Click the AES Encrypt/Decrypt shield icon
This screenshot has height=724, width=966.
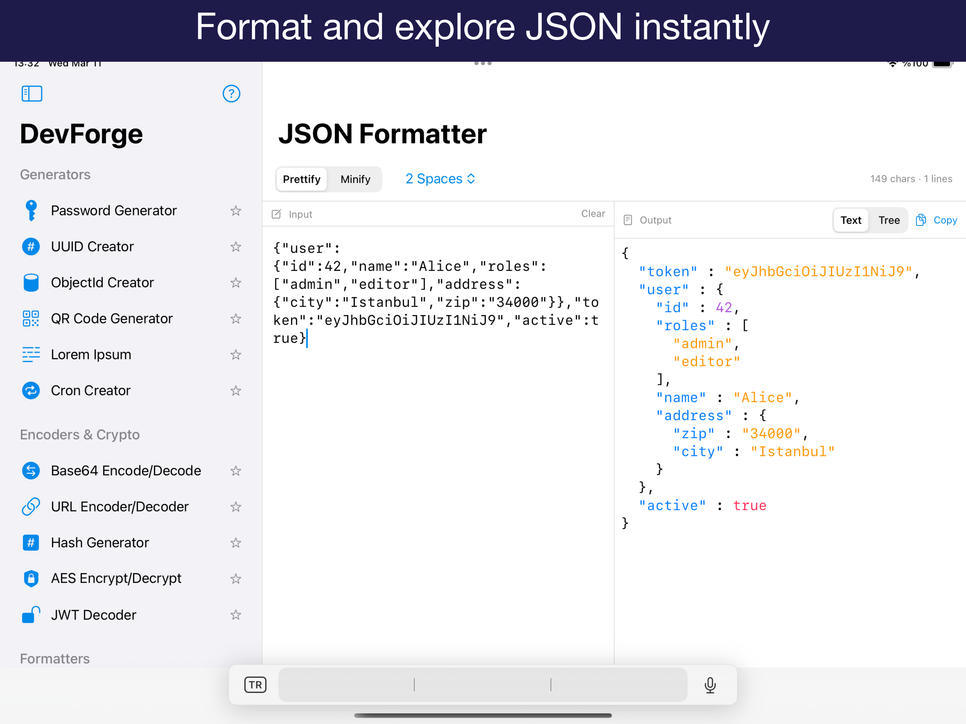click(31, 579)
